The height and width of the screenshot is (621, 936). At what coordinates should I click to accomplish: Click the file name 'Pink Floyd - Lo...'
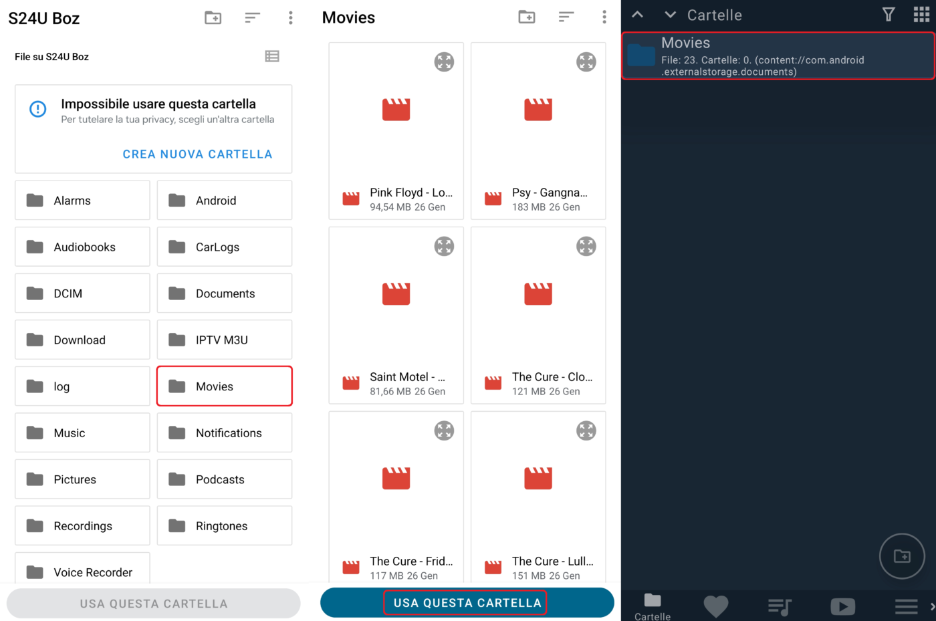click(411, 193)
